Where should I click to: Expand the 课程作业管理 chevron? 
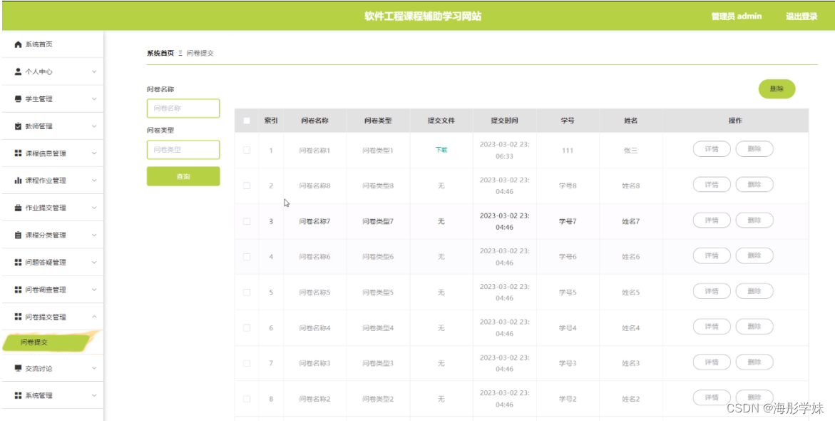pyautogui.click(x=94, y=181)
